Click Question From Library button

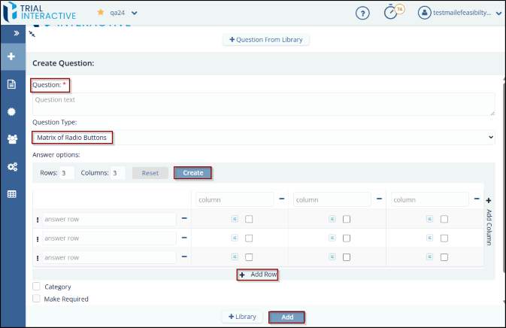266,39
